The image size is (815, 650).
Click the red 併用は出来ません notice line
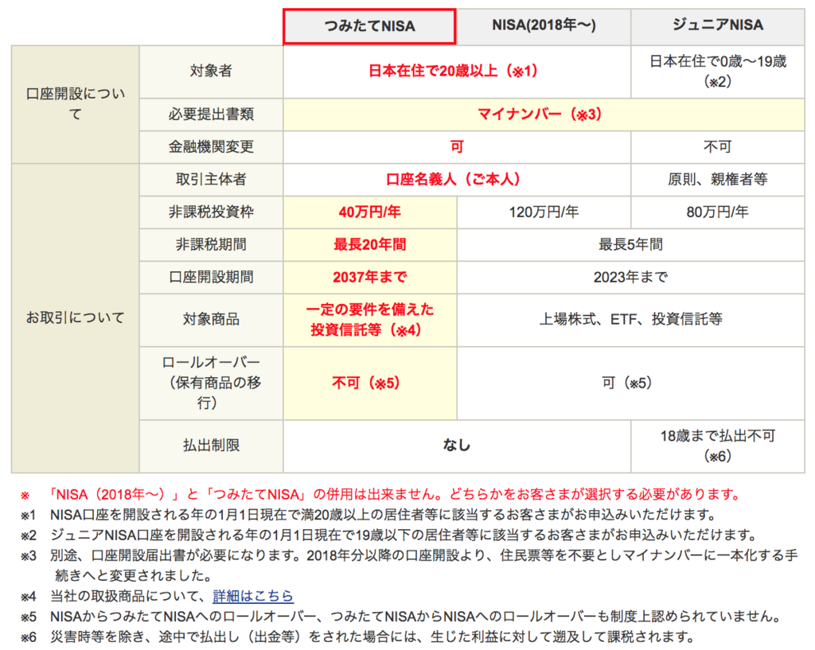[380, 495]
